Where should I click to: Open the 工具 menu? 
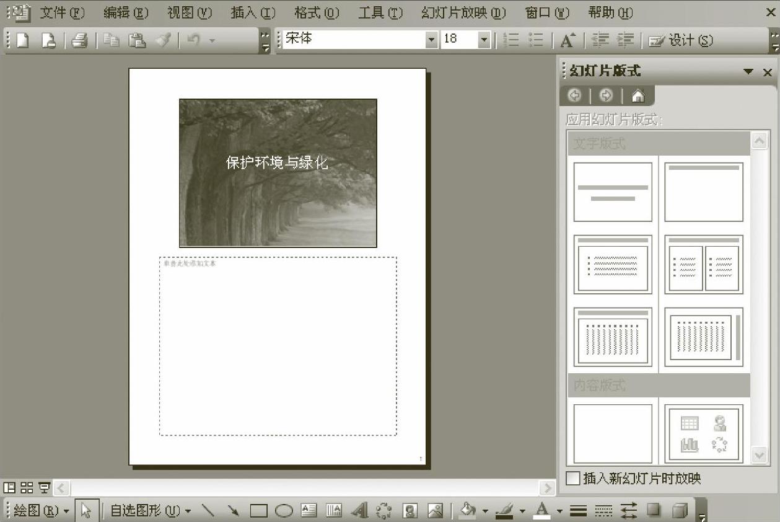click(380, 12)
